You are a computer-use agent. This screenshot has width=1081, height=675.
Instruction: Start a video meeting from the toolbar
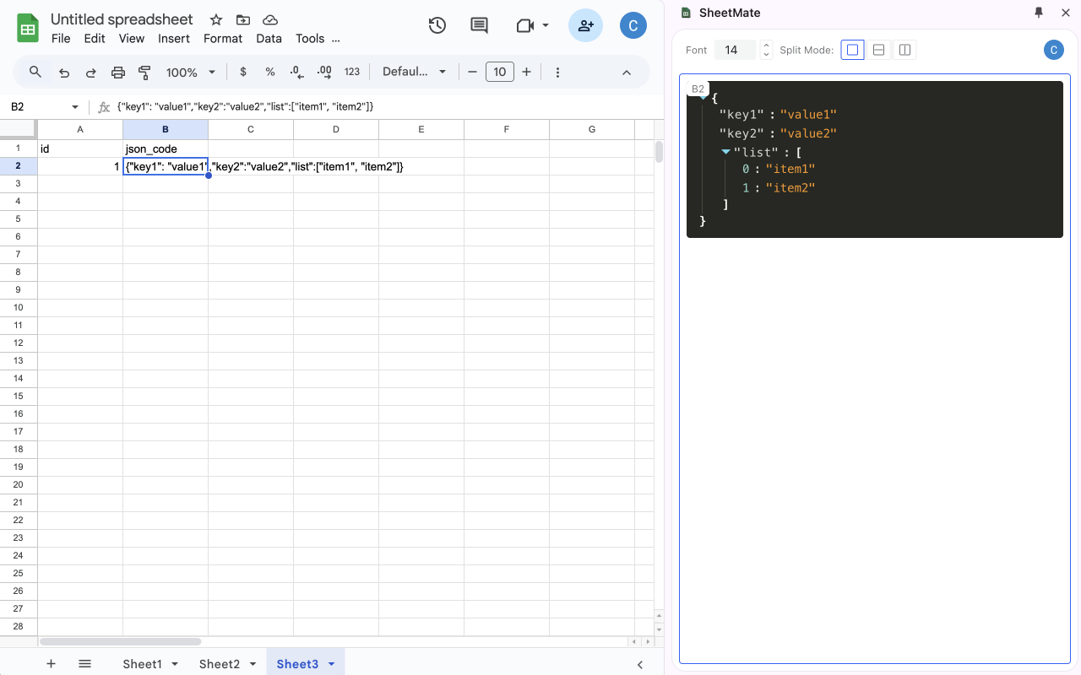coord(526,25)
